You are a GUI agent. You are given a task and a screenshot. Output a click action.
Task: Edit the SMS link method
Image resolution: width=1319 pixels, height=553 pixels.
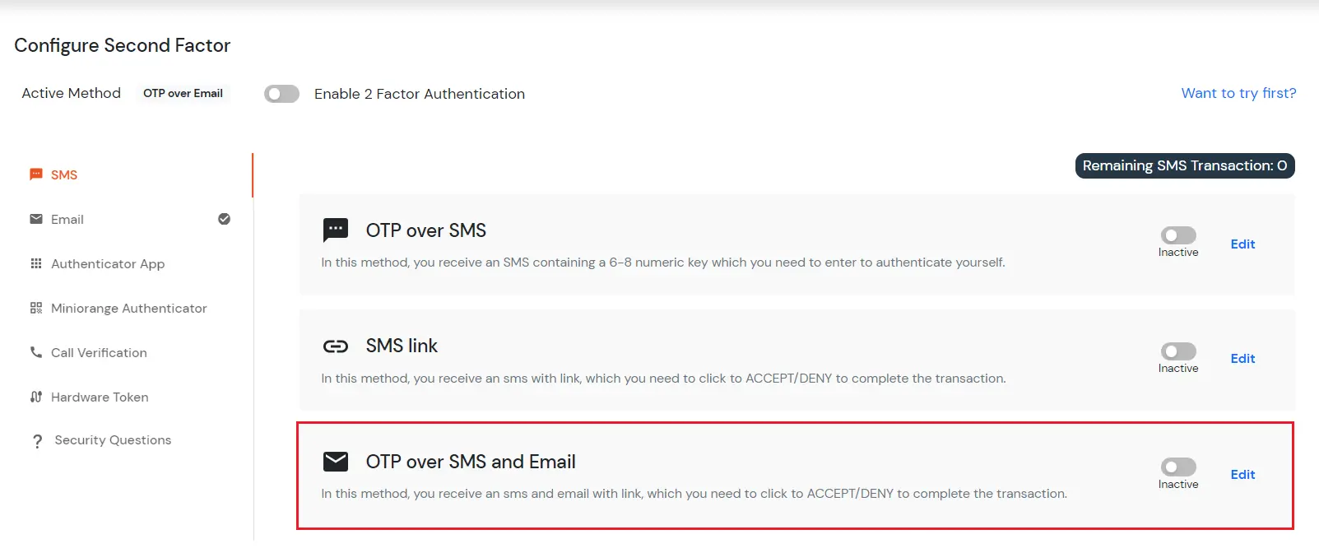pyautogui.click(x=1242, y=359)
